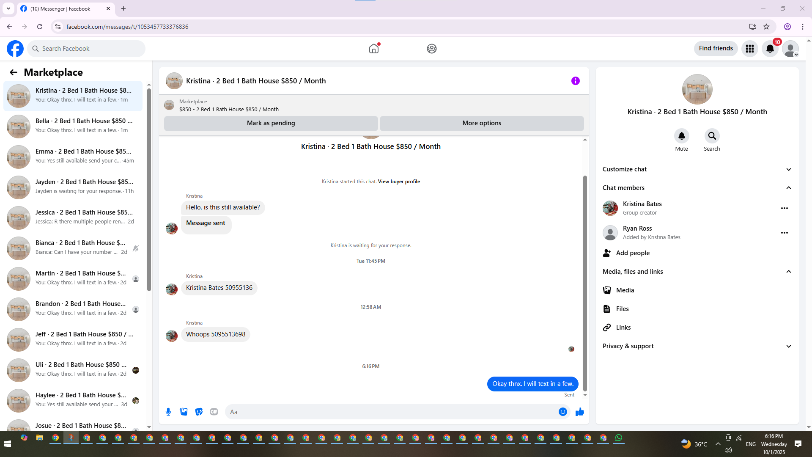Click the Find friends button
This screenshot has width=812, height=457.
(716, 49)
